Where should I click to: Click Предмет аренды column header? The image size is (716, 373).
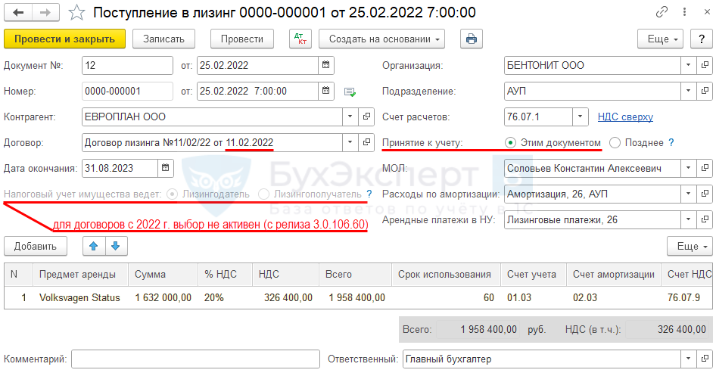click(80, 275)
